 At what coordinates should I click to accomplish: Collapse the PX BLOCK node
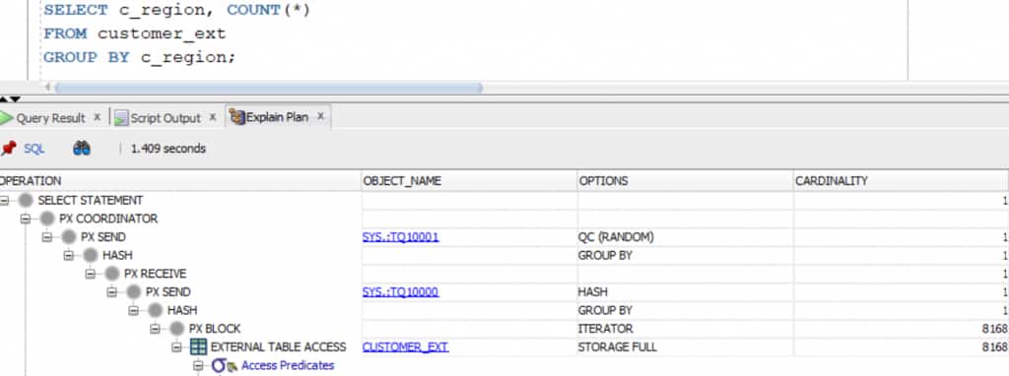tap(155, 329)
